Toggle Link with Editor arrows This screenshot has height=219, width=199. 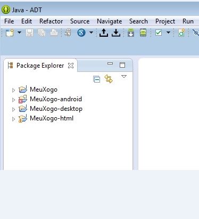(x=109, y=79)
